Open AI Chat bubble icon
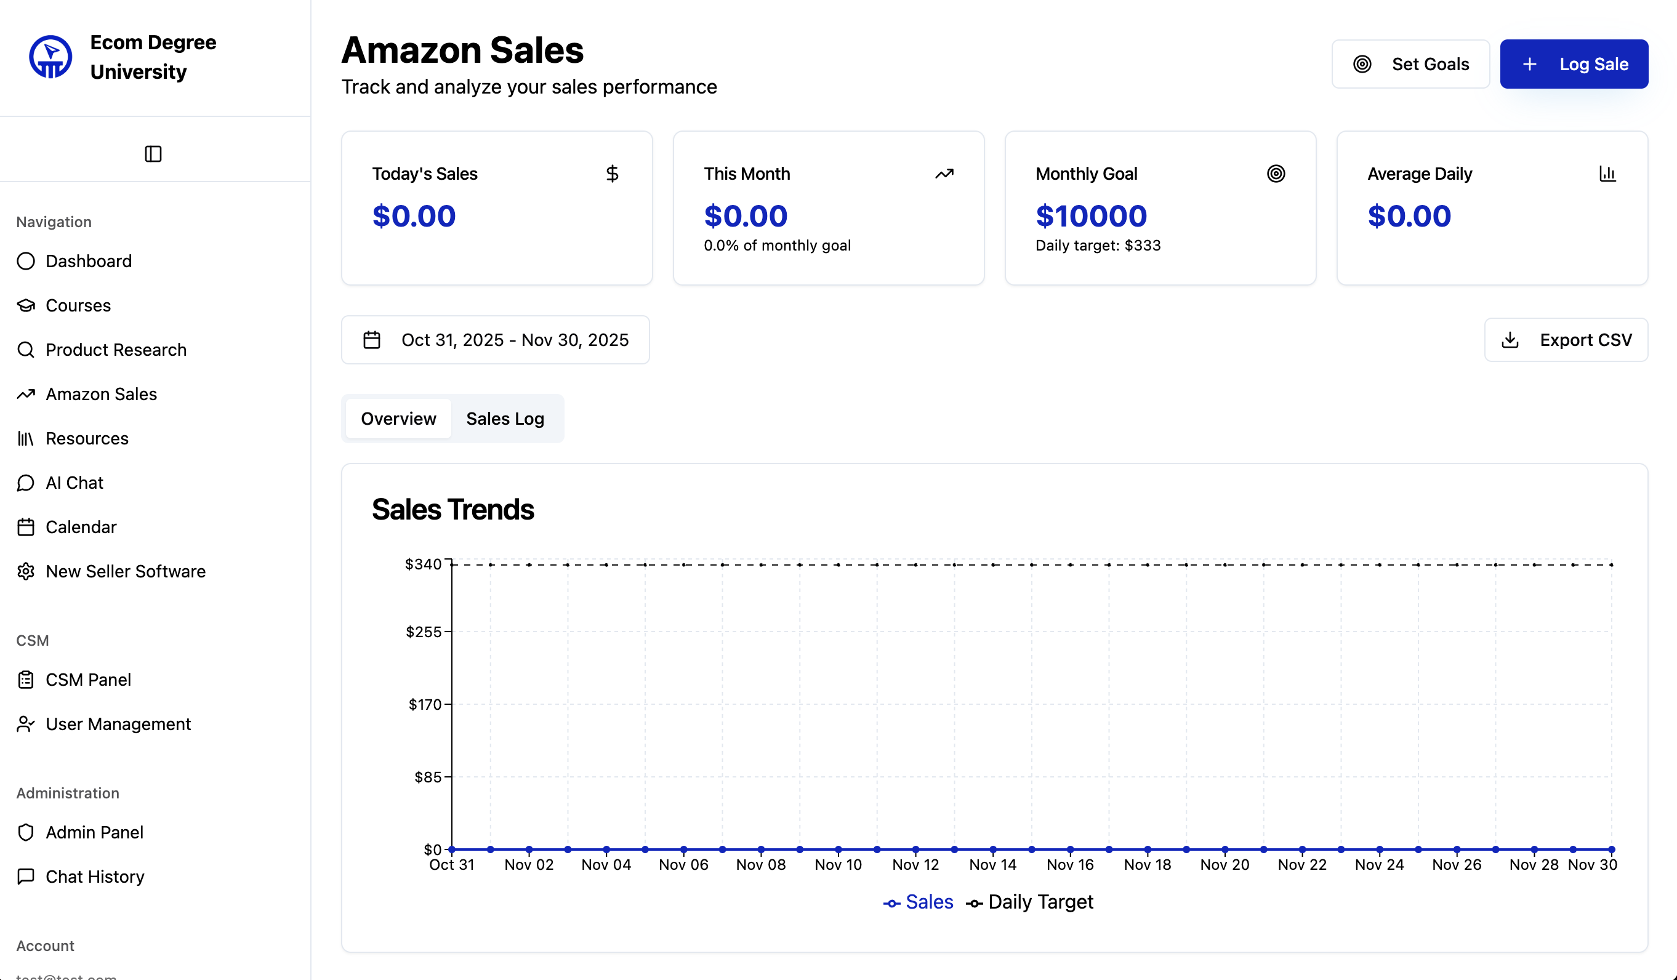1677x980 pixels. coord(26,483)
